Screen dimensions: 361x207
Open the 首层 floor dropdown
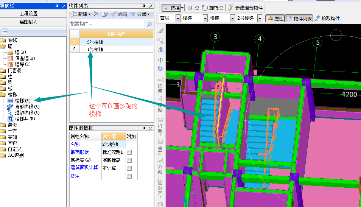[x=178, y=18]
